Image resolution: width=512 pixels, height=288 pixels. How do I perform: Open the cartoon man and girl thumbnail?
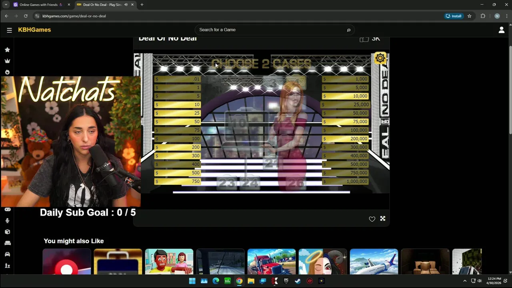tap(169, 262)
